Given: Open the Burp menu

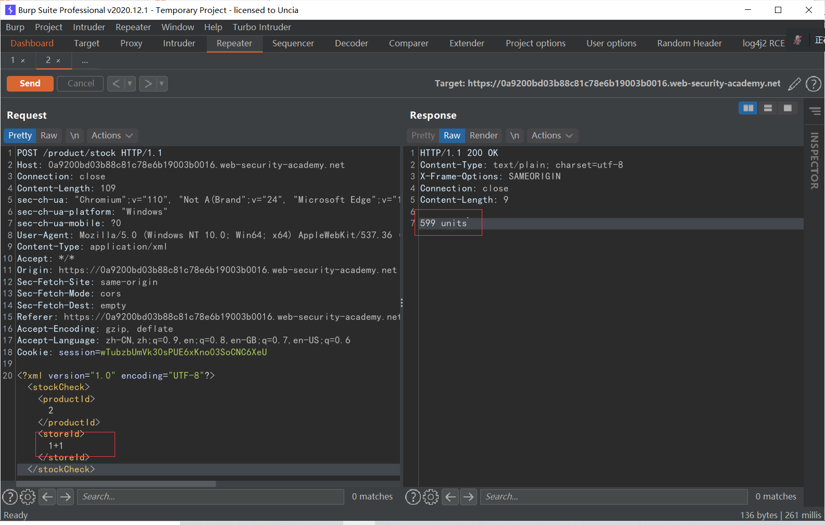Looking at the screenshot, I should [15, 27].
